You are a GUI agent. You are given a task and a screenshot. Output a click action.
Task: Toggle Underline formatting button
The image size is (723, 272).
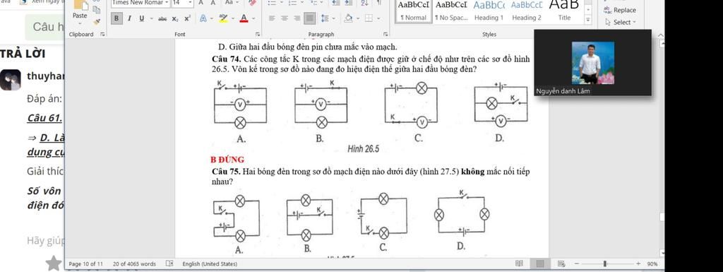coord(141,18)
